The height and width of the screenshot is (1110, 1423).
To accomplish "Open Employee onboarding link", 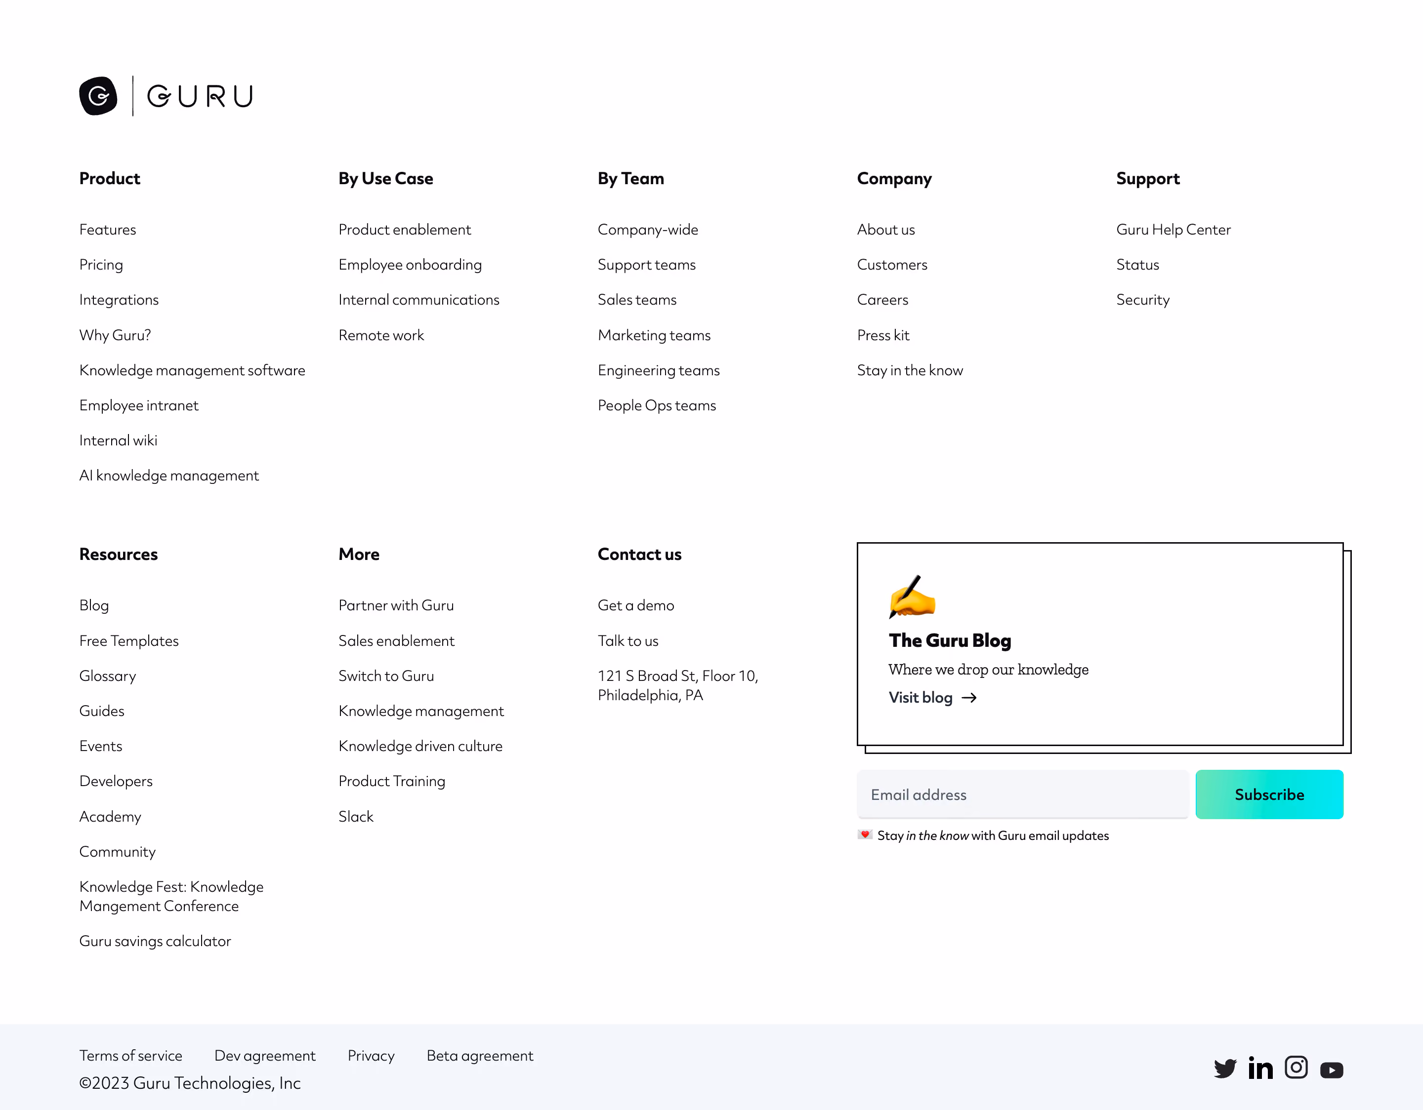I will 410,265.
